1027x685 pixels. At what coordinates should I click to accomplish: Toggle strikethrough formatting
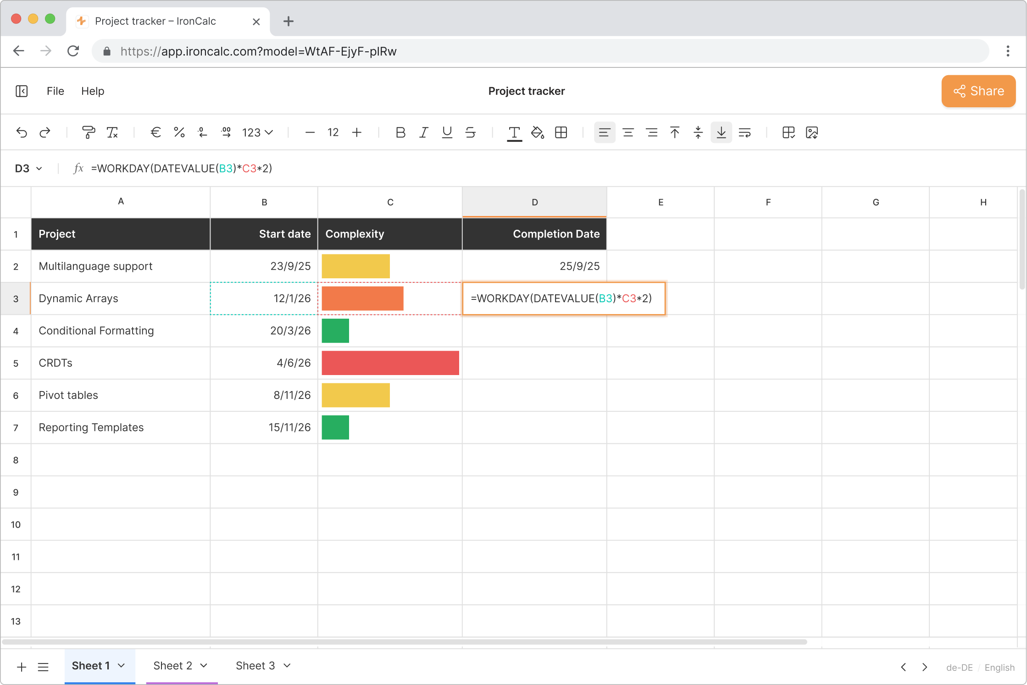click(x=471, y=133)
